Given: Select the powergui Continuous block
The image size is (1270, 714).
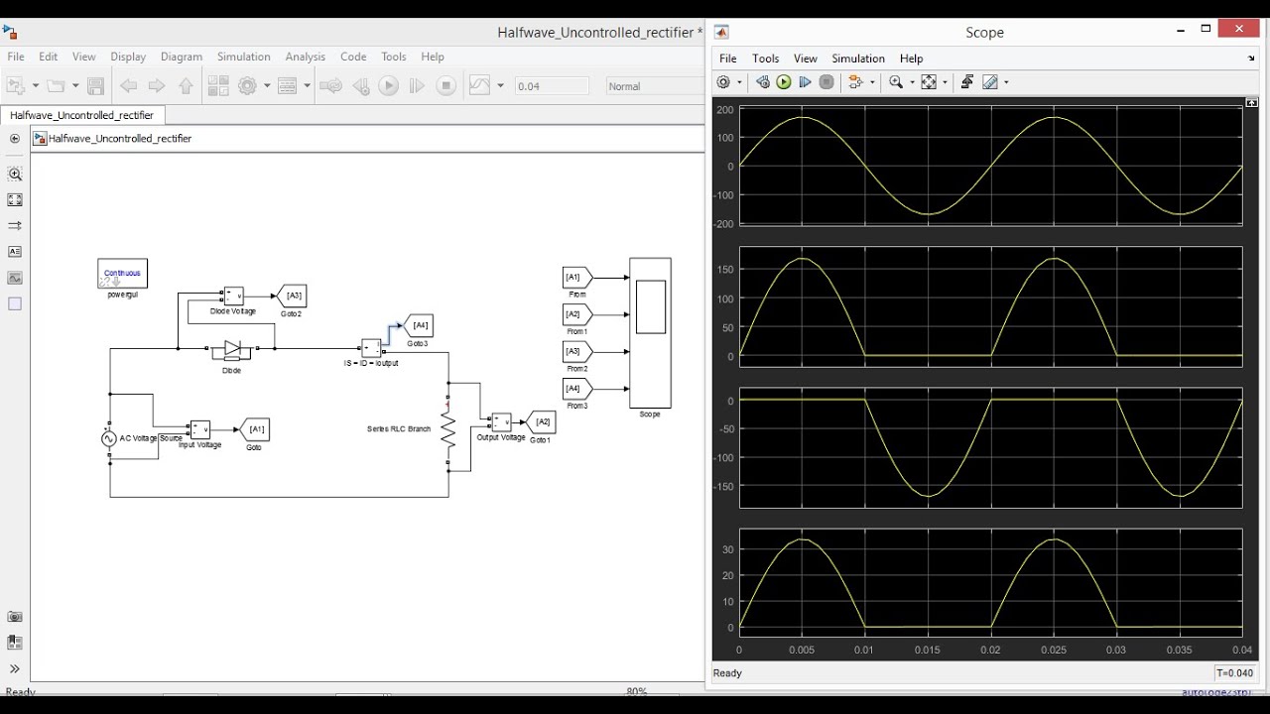Looking at the screenshot, I should (x=122, y=273).
